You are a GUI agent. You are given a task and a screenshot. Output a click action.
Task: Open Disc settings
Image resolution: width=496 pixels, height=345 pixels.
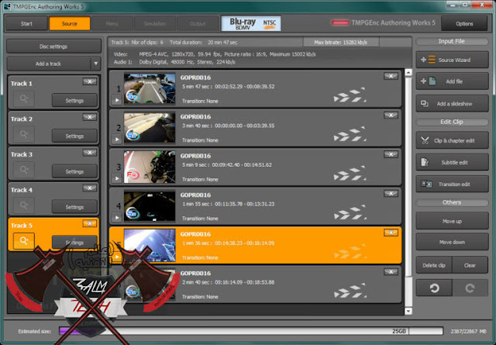click(x=53, y=47)
